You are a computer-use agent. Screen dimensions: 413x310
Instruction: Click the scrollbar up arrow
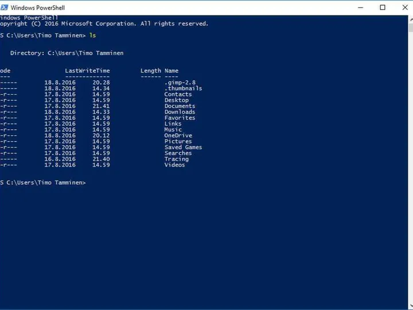411,20
